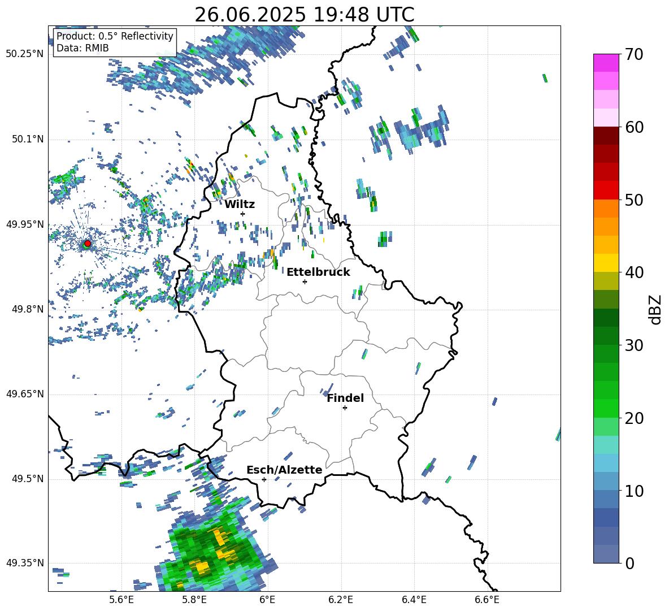The width and height of the screenshot is (669, 611).
Task: Click the 30 tick label on colorbar
Action: pos(633,345)
